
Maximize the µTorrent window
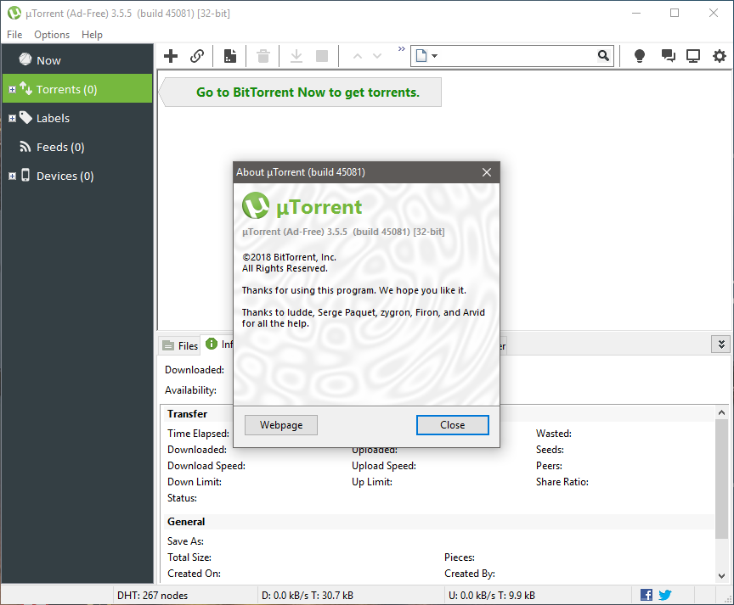pos(675,13)
